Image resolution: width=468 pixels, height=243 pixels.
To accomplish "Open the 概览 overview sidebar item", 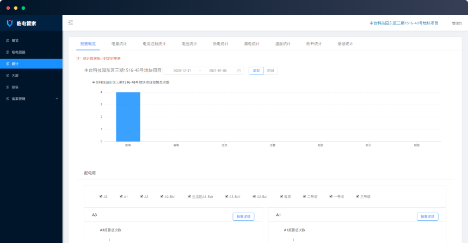I will tap(31, 41).
